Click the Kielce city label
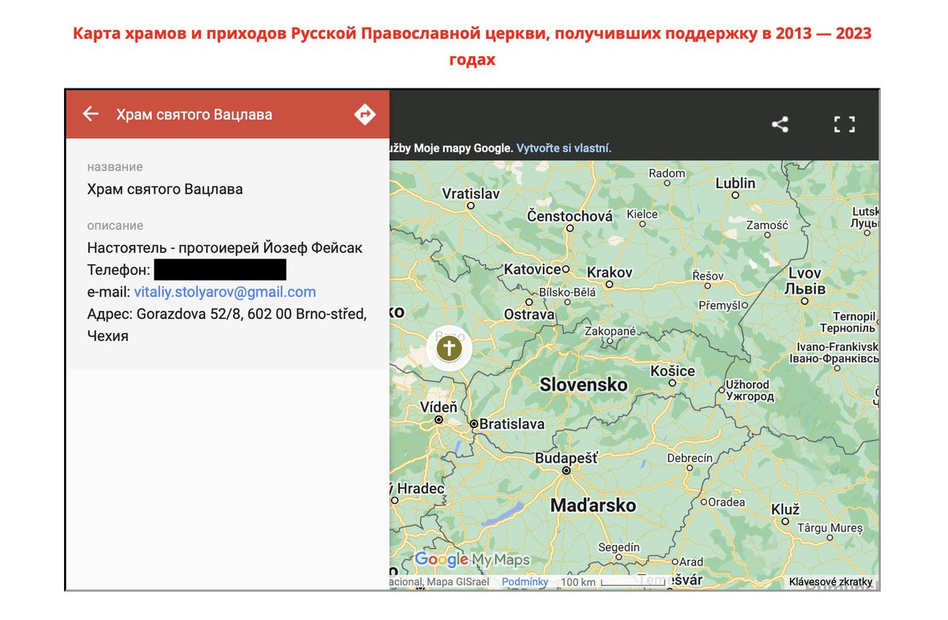Image resolution: width=948 pixels, height=620 pixels. 642,214
